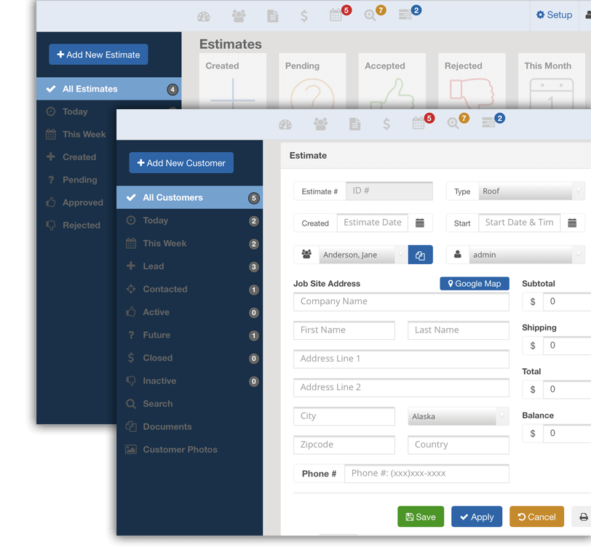Viewport: 591px width, 556px height.
Task: Select Inactive in customers sidebar
Action: pyautogui.click(x=189, y=381)
